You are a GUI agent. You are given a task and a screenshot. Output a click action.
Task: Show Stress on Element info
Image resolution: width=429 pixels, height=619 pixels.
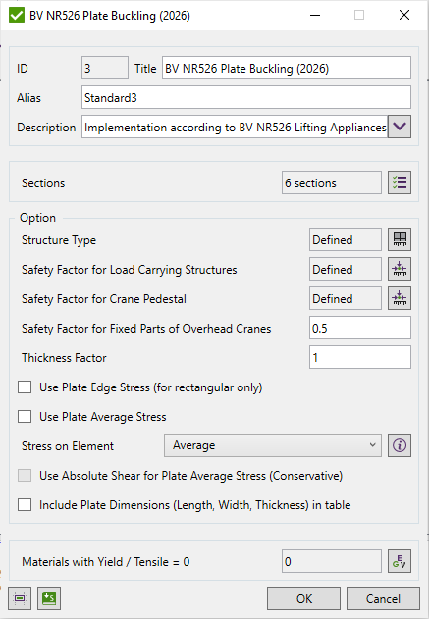(400, 445)
